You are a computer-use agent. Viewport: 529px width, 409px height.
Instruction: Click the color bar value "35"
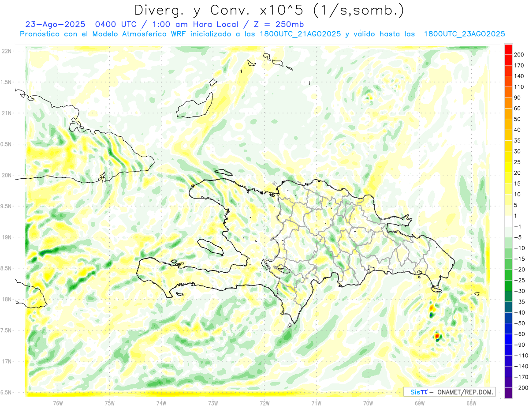coord(518,141)
